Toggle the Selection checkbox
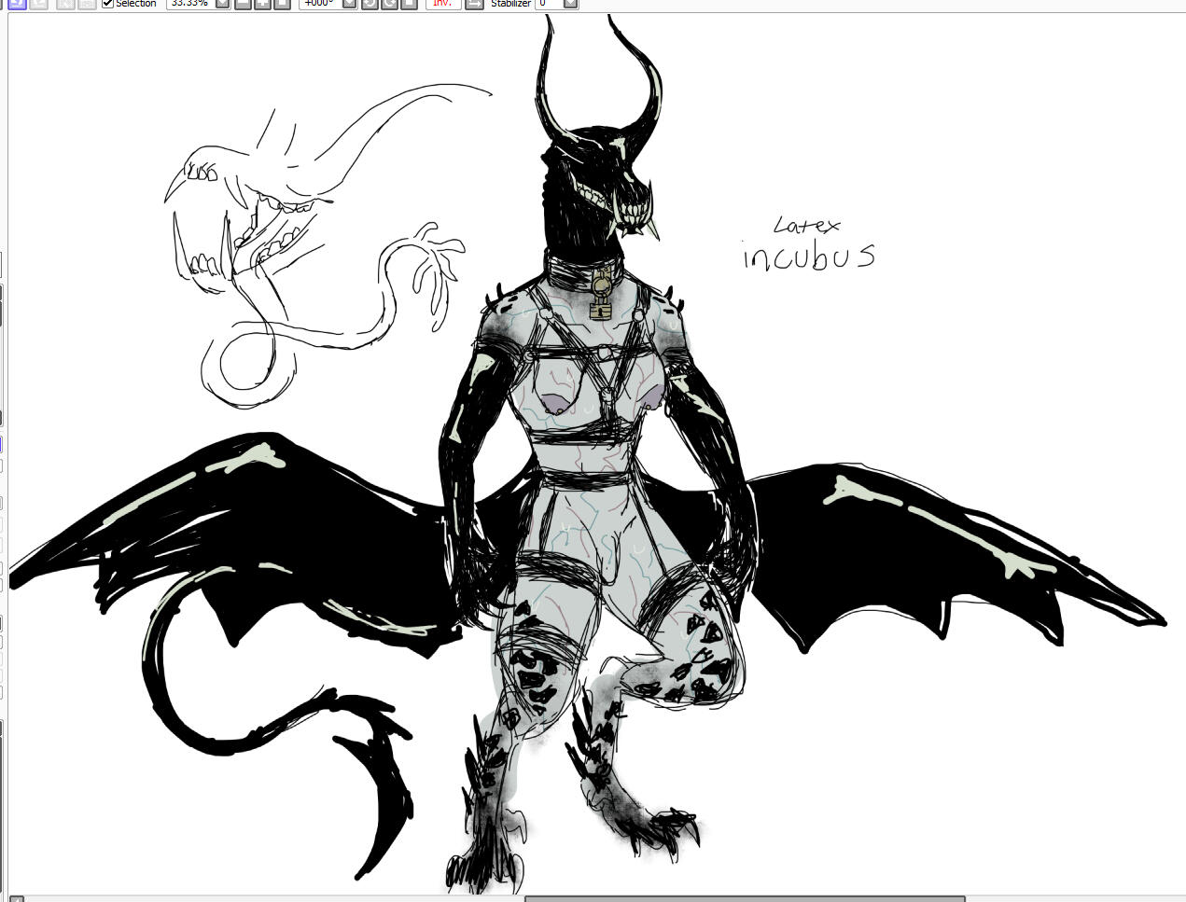The height and width of the screenshot is (902, 1186). click(x=107, y=3)
